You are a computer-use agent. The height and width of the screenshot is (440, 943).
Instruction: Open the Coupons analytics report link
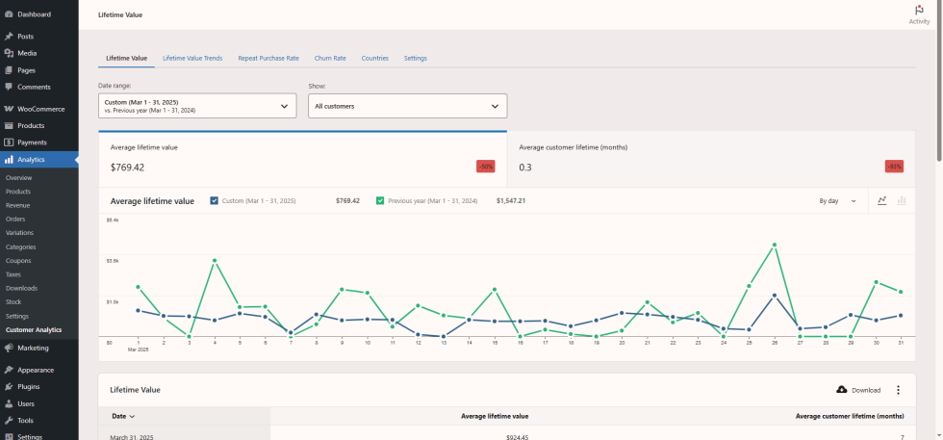tap(18, 260)
